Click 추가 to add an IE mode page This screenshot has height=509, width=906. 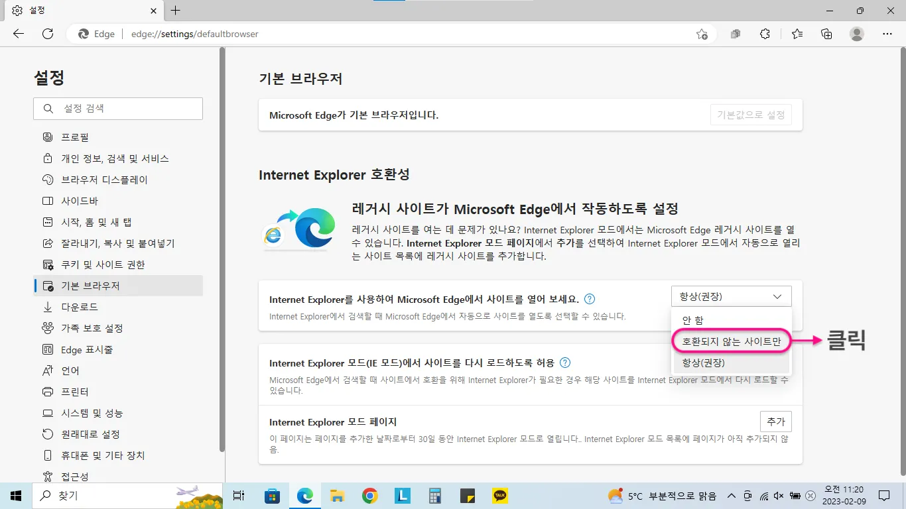pos(775,422)
